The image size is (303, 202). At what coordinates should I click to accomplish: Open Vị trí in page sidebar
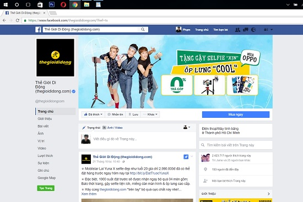point(41,141)
